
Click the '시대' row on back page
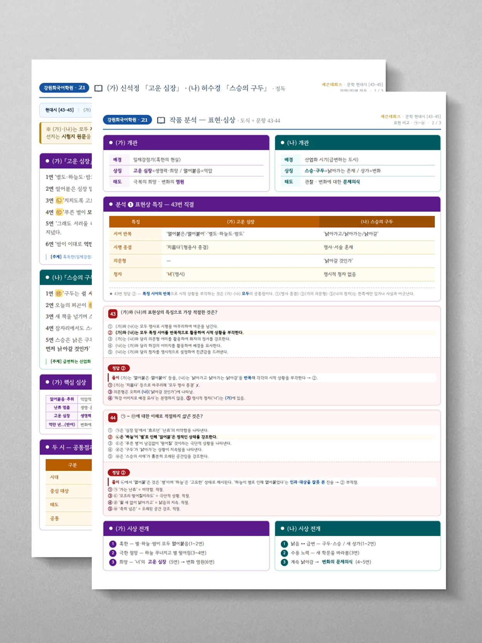pyautogui.click(x=69, y=478)
